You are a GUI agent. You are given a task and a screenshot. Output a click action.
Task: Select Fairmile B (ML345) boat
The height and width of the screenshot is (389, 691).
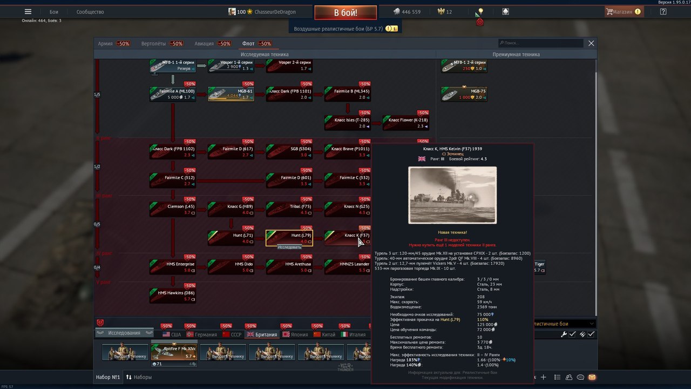[348, 94]
